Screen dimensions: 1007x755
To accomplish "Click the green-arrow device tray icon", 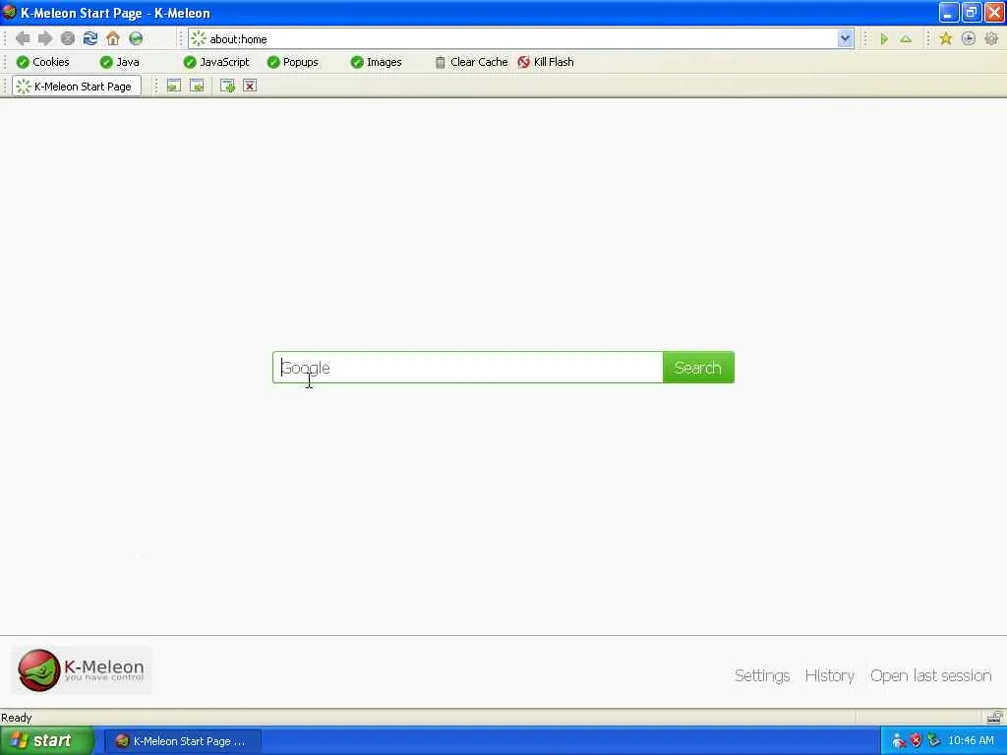I will tap(934, 741).
